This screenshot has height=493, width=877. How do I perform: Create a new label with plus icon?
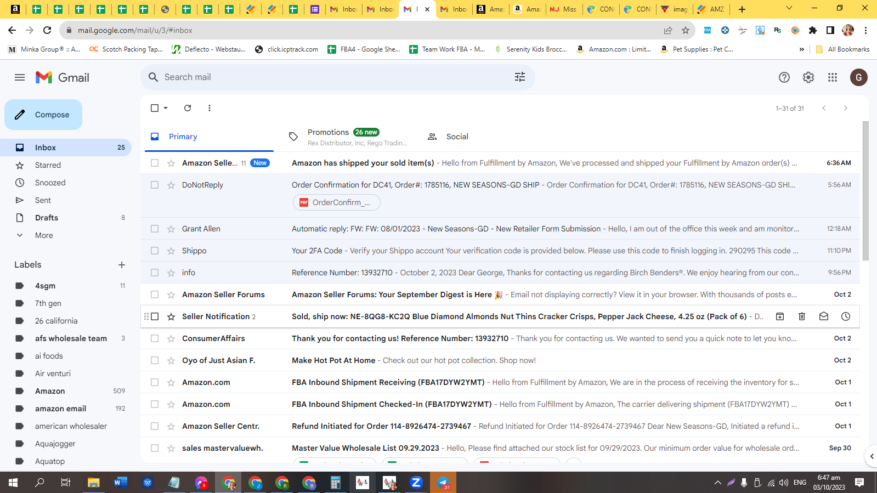click(122, 265)
